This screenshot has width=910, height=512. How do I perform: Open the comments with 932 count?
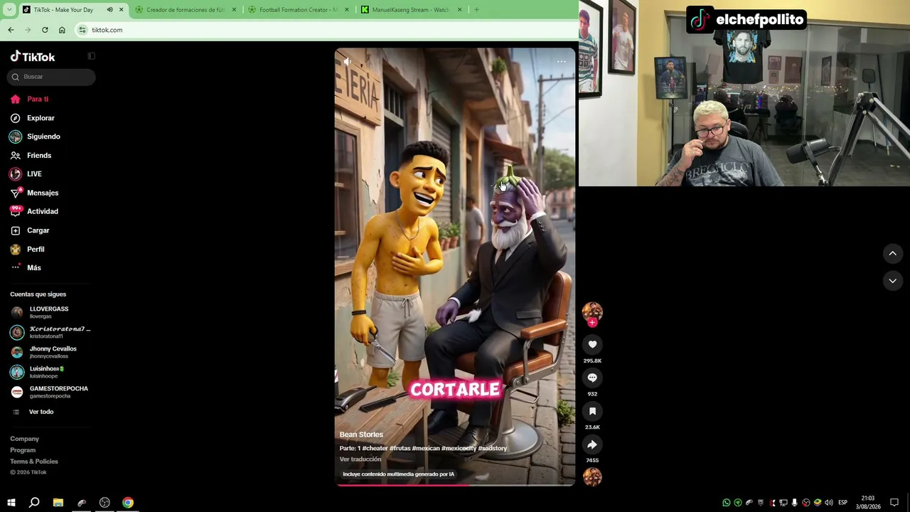[592, 378]
